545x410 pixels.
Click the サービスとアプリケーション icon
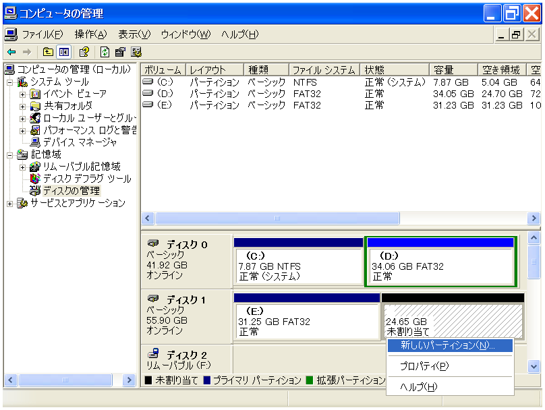[22, 203]
